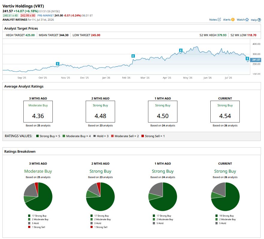Screen dimensions: 264x239
Task: Click the 4.54 current rating box
Action: [225, 111]
